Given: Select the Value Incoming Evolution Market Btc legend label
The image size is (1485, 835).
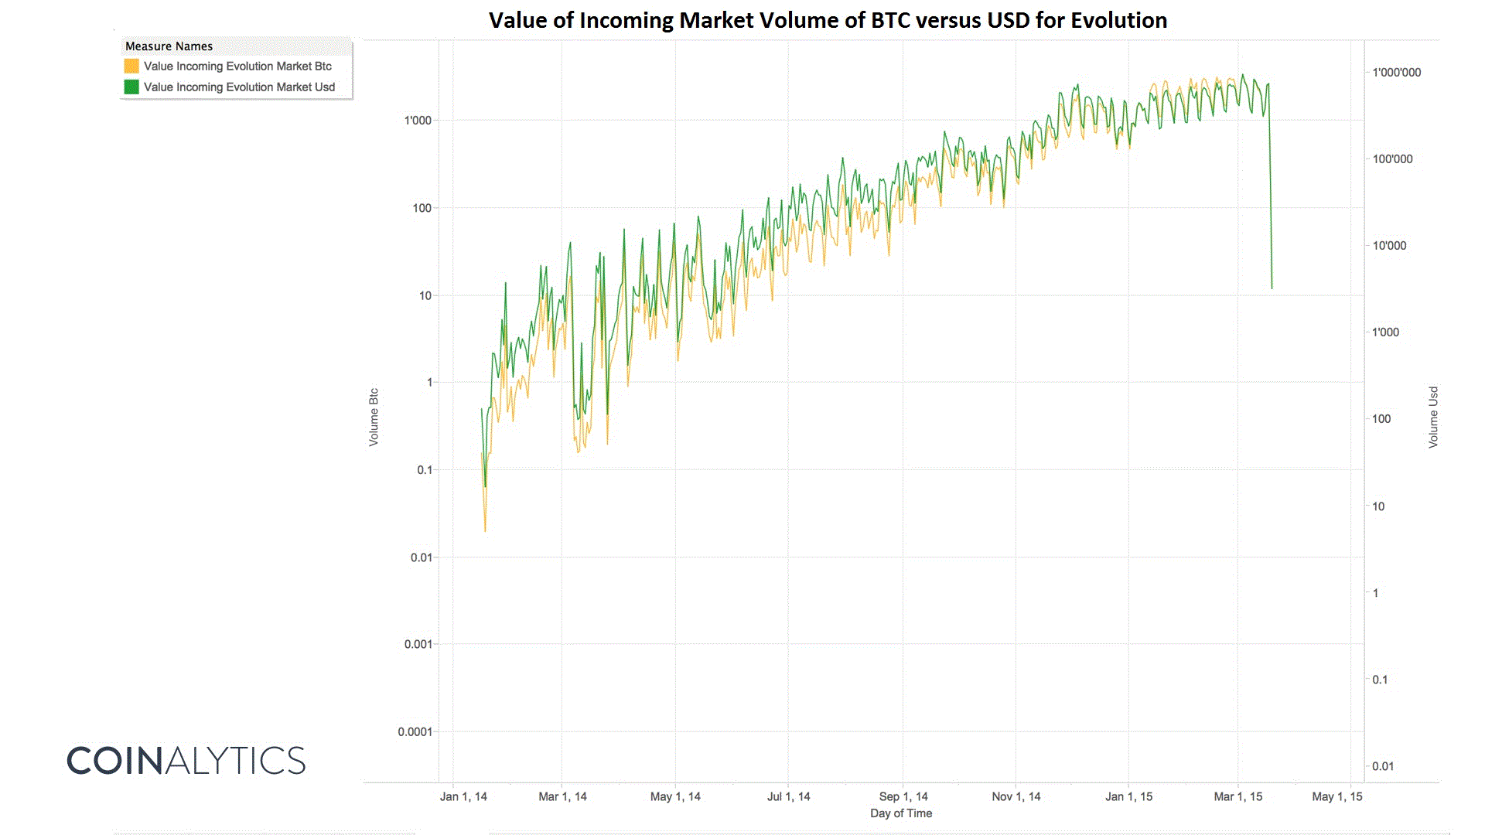Looking at the screenshot, I should click(237, 66).
